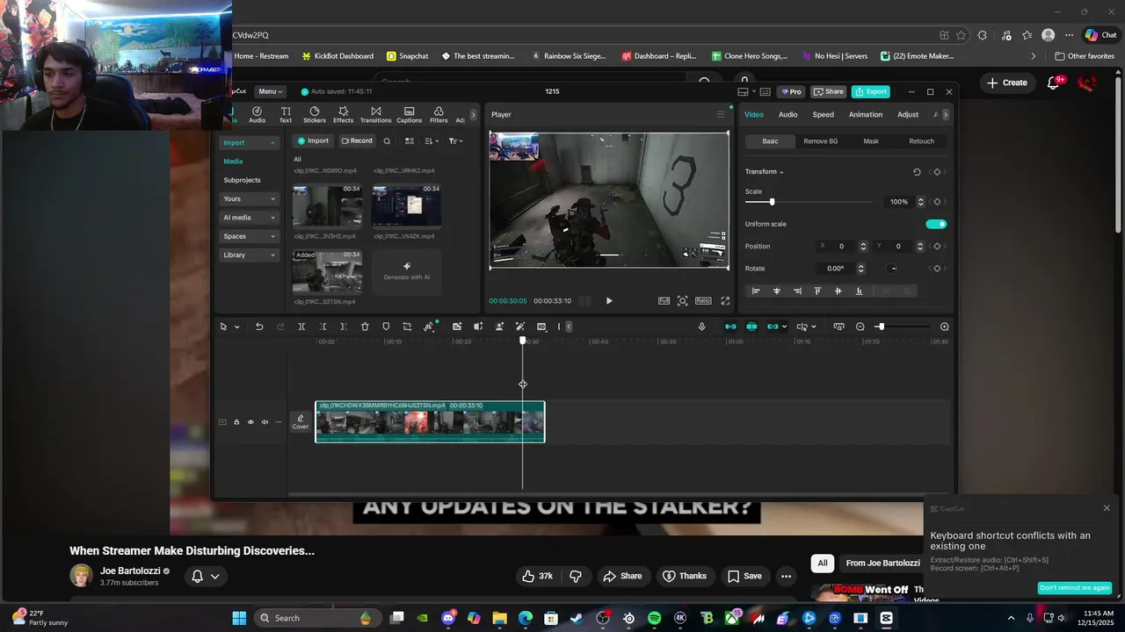The height and width of the screenshot is (632, 1125).
Task: Add a Position keyframe
Action: tap(937, 247)
